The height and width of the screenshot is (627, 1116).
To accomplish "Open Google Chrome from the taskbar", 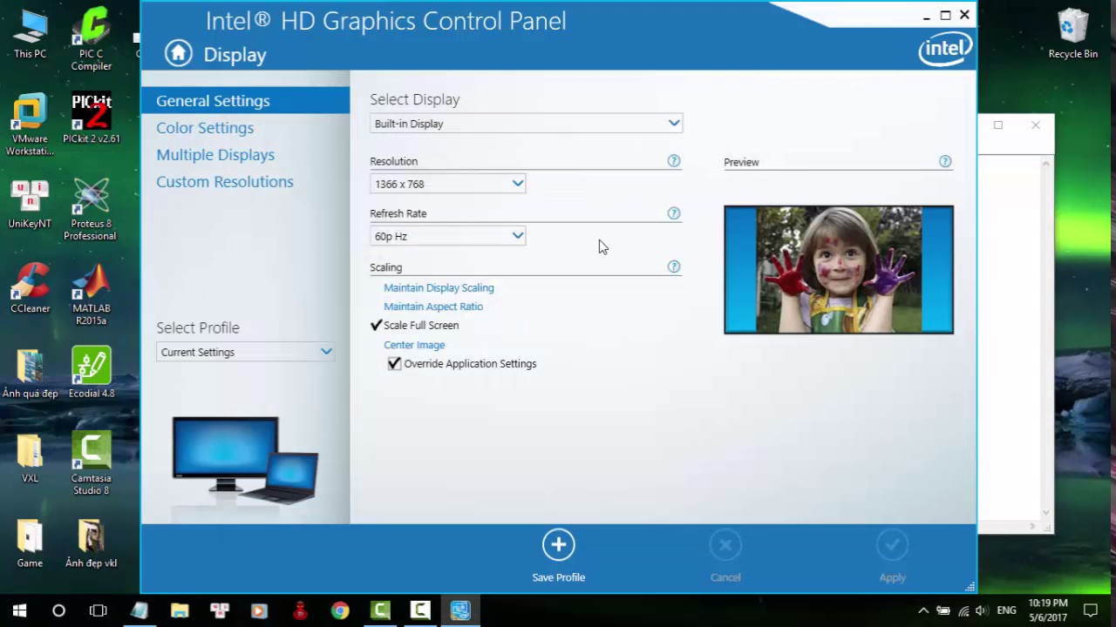I will tap(340, 610).
